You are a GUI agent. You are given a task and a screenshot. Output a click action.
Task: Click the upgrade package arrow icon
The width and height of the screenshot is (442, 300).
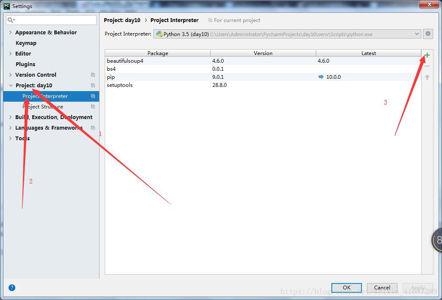point(427,77)
